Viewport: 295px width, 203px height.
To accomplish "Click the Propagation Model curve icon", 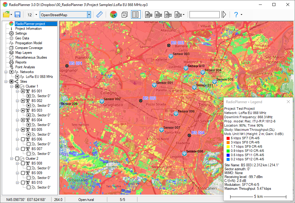I will (11, 43).
